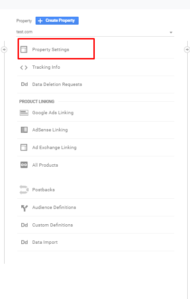Screen dimensions: 190x299
Task: Click the Ad Exchange Linking icon
Action: click(x=24, y=147)
